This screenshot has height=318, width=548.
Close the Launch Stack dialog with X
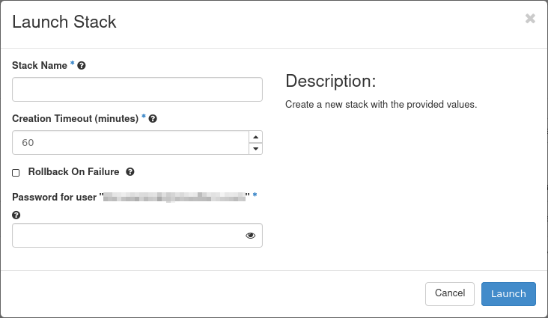(530, 19)
